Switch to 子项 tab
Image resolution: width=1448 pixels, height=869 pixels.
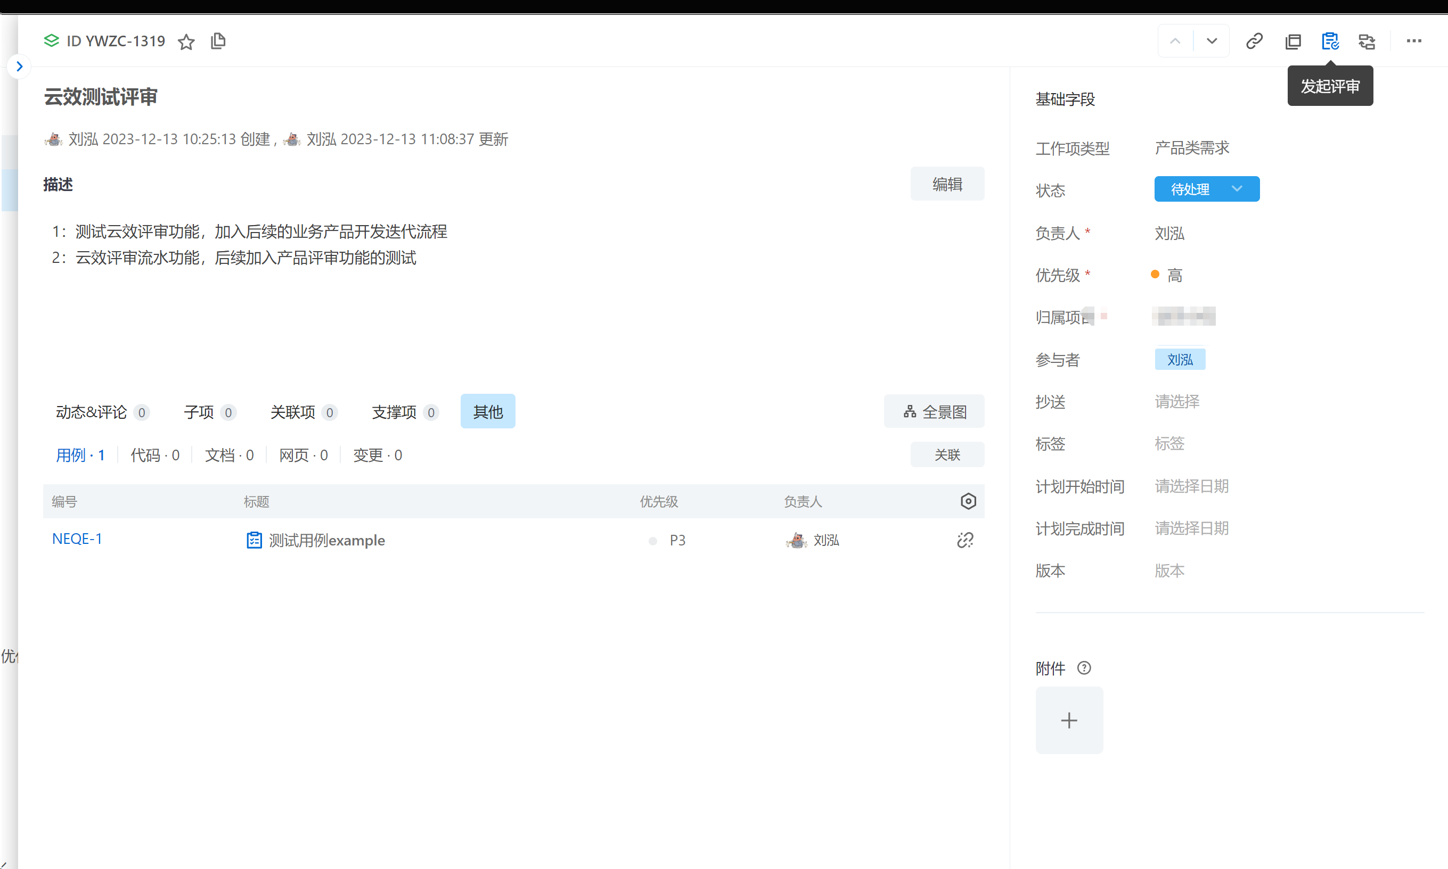click(210, 412)
